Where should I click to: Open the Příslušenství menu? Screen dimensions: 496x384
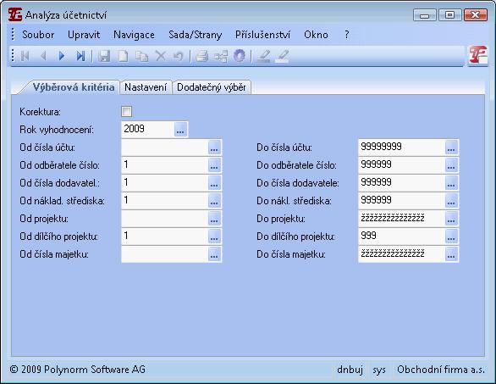tap(262, 35)
